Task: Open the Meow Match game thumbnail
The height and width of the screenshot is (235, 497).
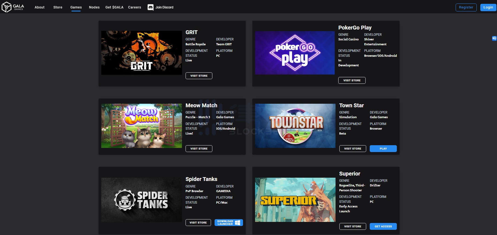Action: [x=141, y=126]
